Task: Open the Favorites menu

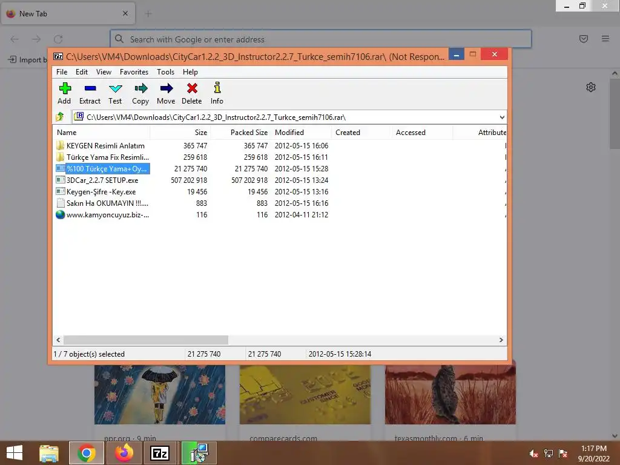Action: [134, 72]
